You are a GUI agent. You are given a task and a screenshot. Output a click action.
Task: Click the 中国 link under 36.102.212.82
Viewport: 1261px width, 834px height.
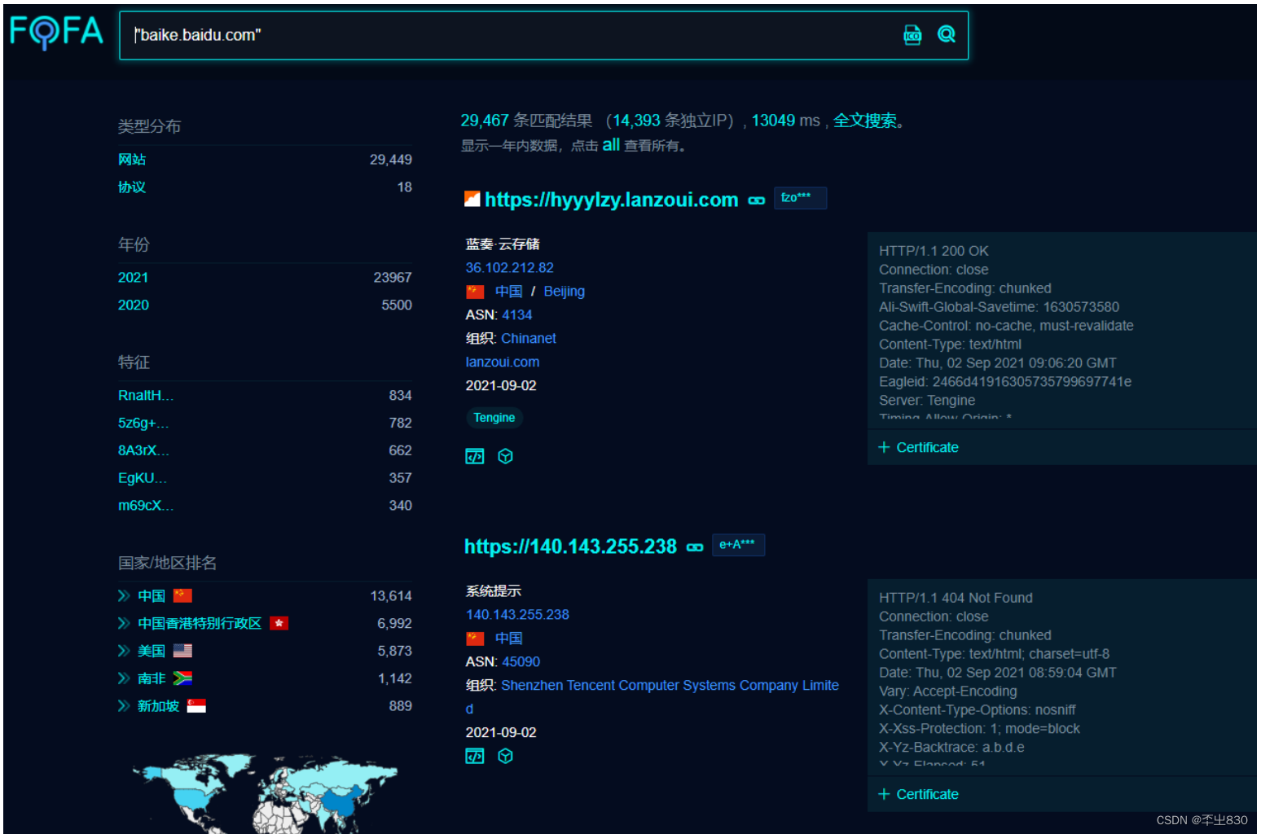pos(508,292)
